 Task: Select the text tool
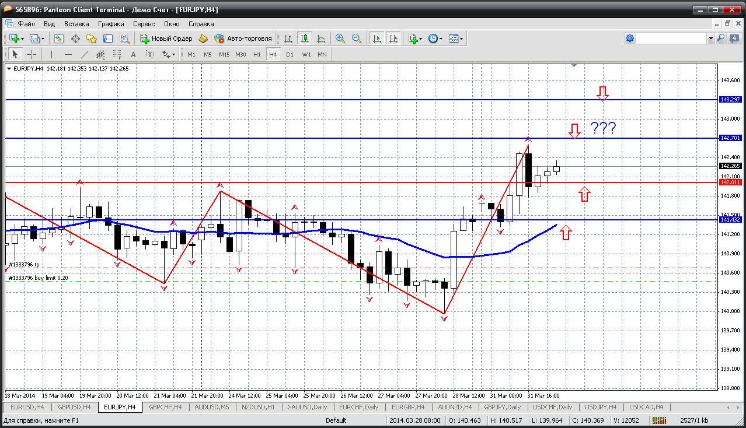133,54
